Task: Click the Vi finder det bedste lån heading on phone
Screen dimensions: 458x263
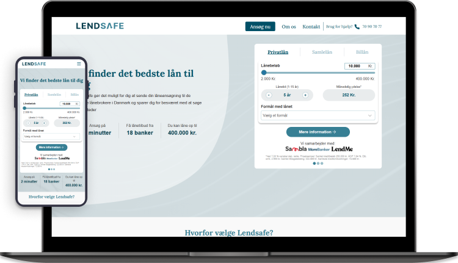Action: coord(51,81)
